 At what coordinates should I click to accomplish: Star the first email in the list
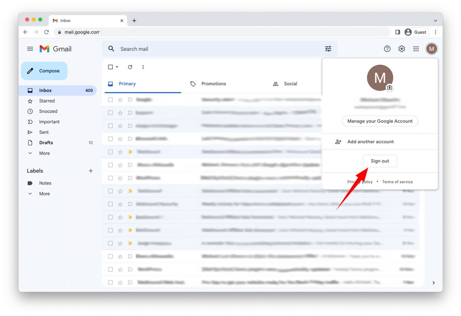pyautogui.click(x=120, y=99)
